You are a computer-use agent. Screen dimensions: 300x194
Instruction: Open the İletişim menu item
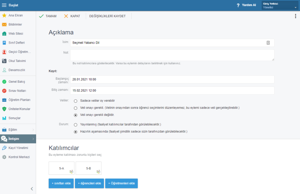pyautogui.click(x=18, y=139)
